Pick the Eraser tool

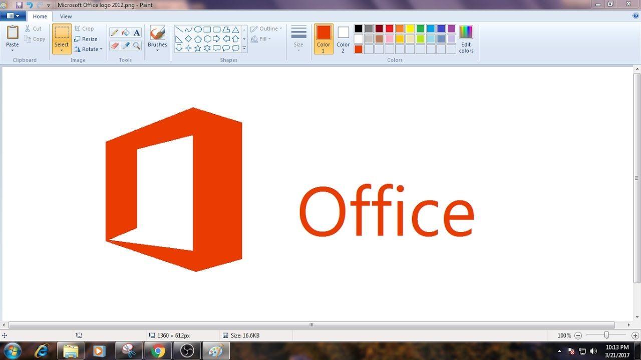115,45
